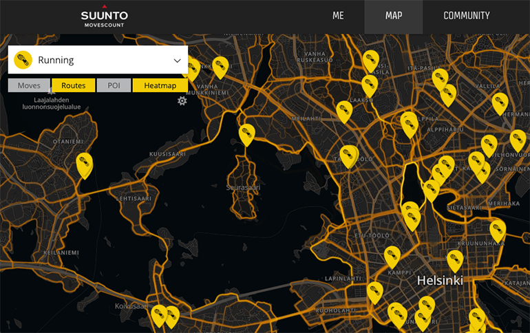Click the ETU-TÖÖLÖ map label
Screen dimensions: 530x333
tap(372, 235)
